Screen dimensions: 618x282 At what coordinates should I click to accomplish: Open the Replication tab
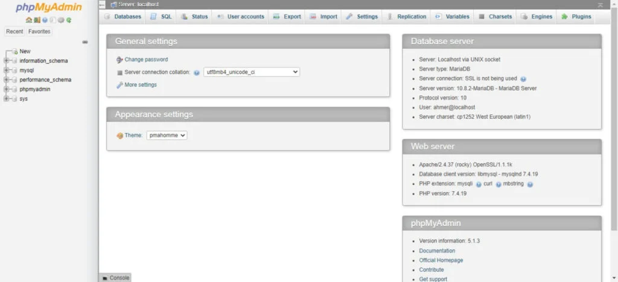[x=406, y=16]
